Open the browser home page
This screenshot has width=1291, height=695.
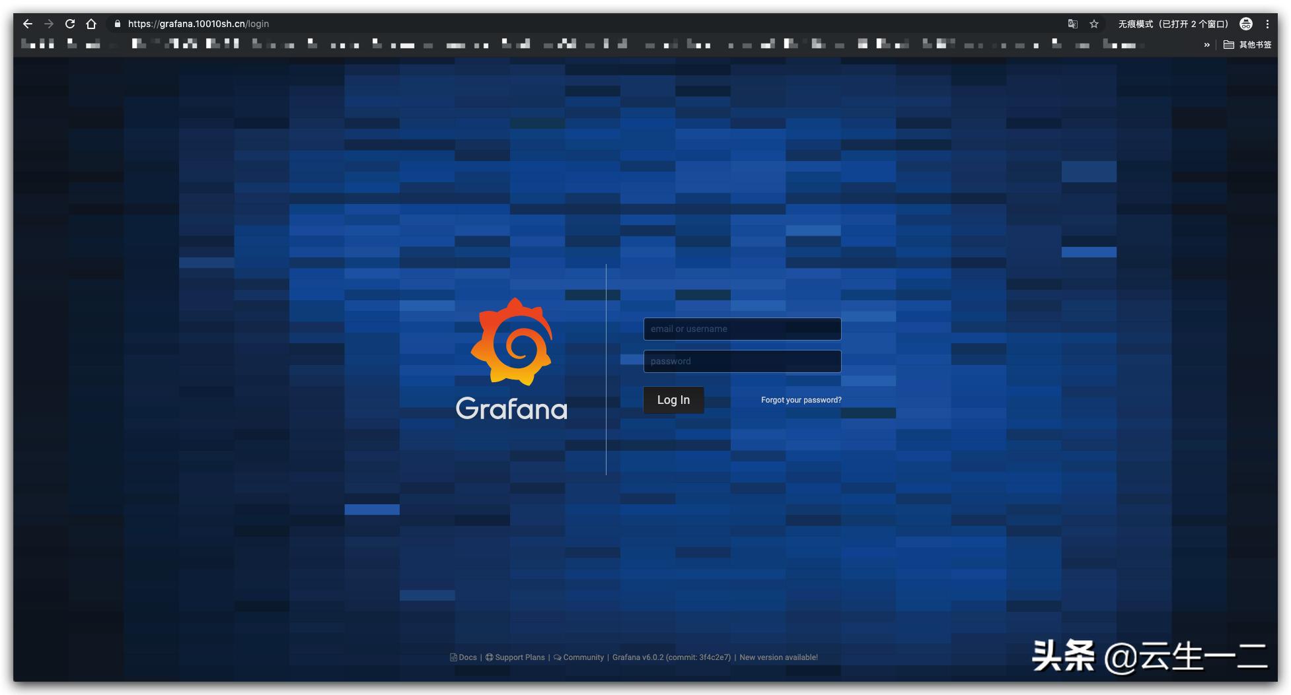tap(91, 24)
